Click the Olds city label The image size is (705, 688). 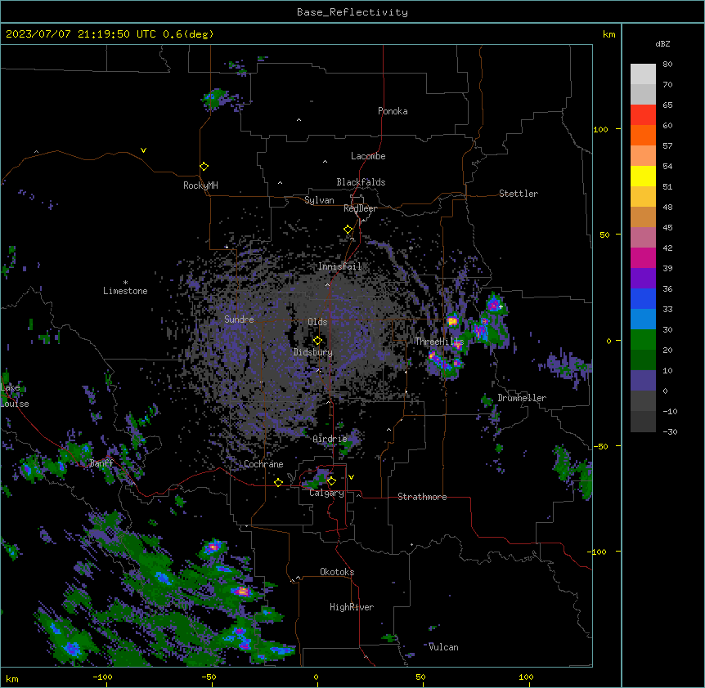tap(317, 322)
